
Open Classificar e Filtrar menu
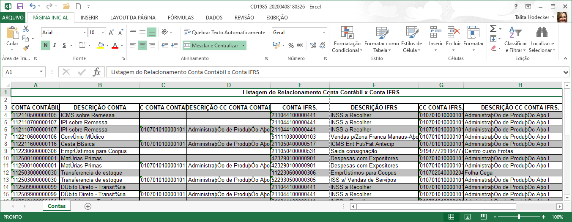click(516, 39)
